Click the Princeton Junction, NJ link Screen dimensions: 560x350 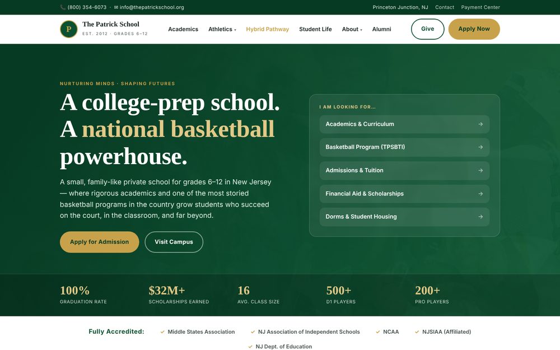400,7
